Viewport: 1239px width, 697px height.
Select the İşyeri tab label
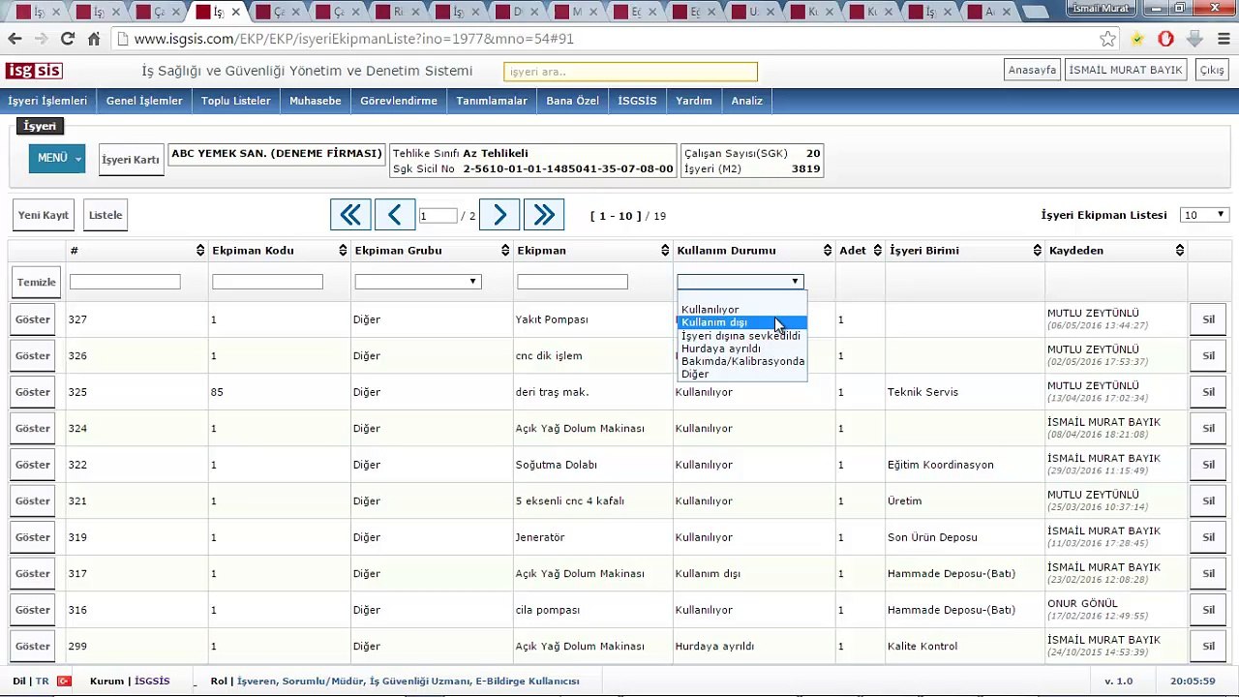[x=40, y=126]
